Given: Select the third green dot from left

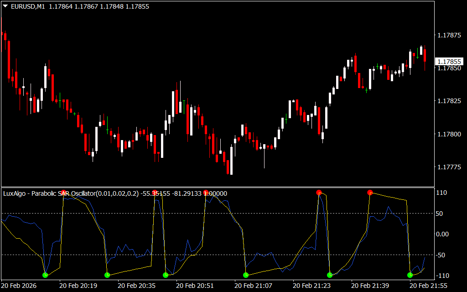Looking at the screenshot, I should pos(166,275).
